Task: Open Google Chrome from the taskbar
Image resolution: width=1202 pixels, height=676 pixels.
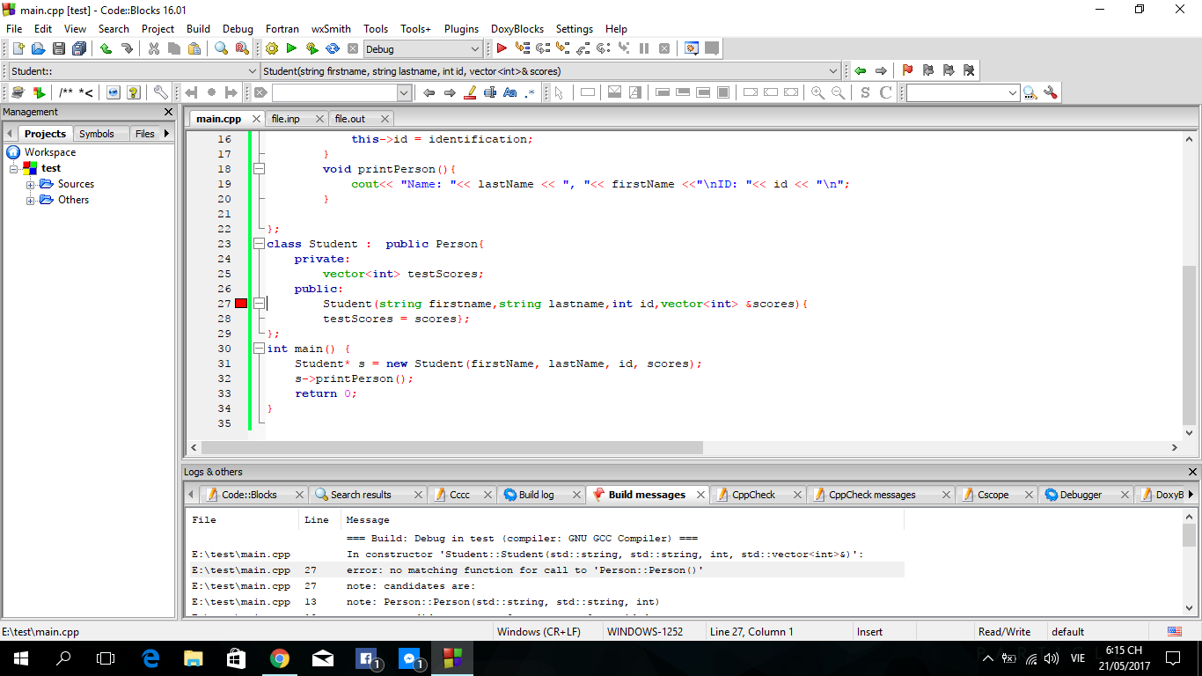Action: (280, 658)
